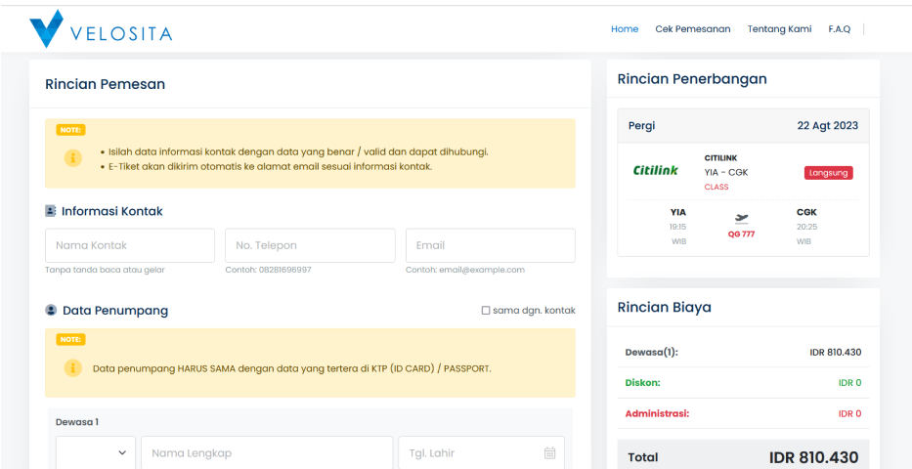Open the F.A.Q link
The image size is (912, 469).
(839, 29)
